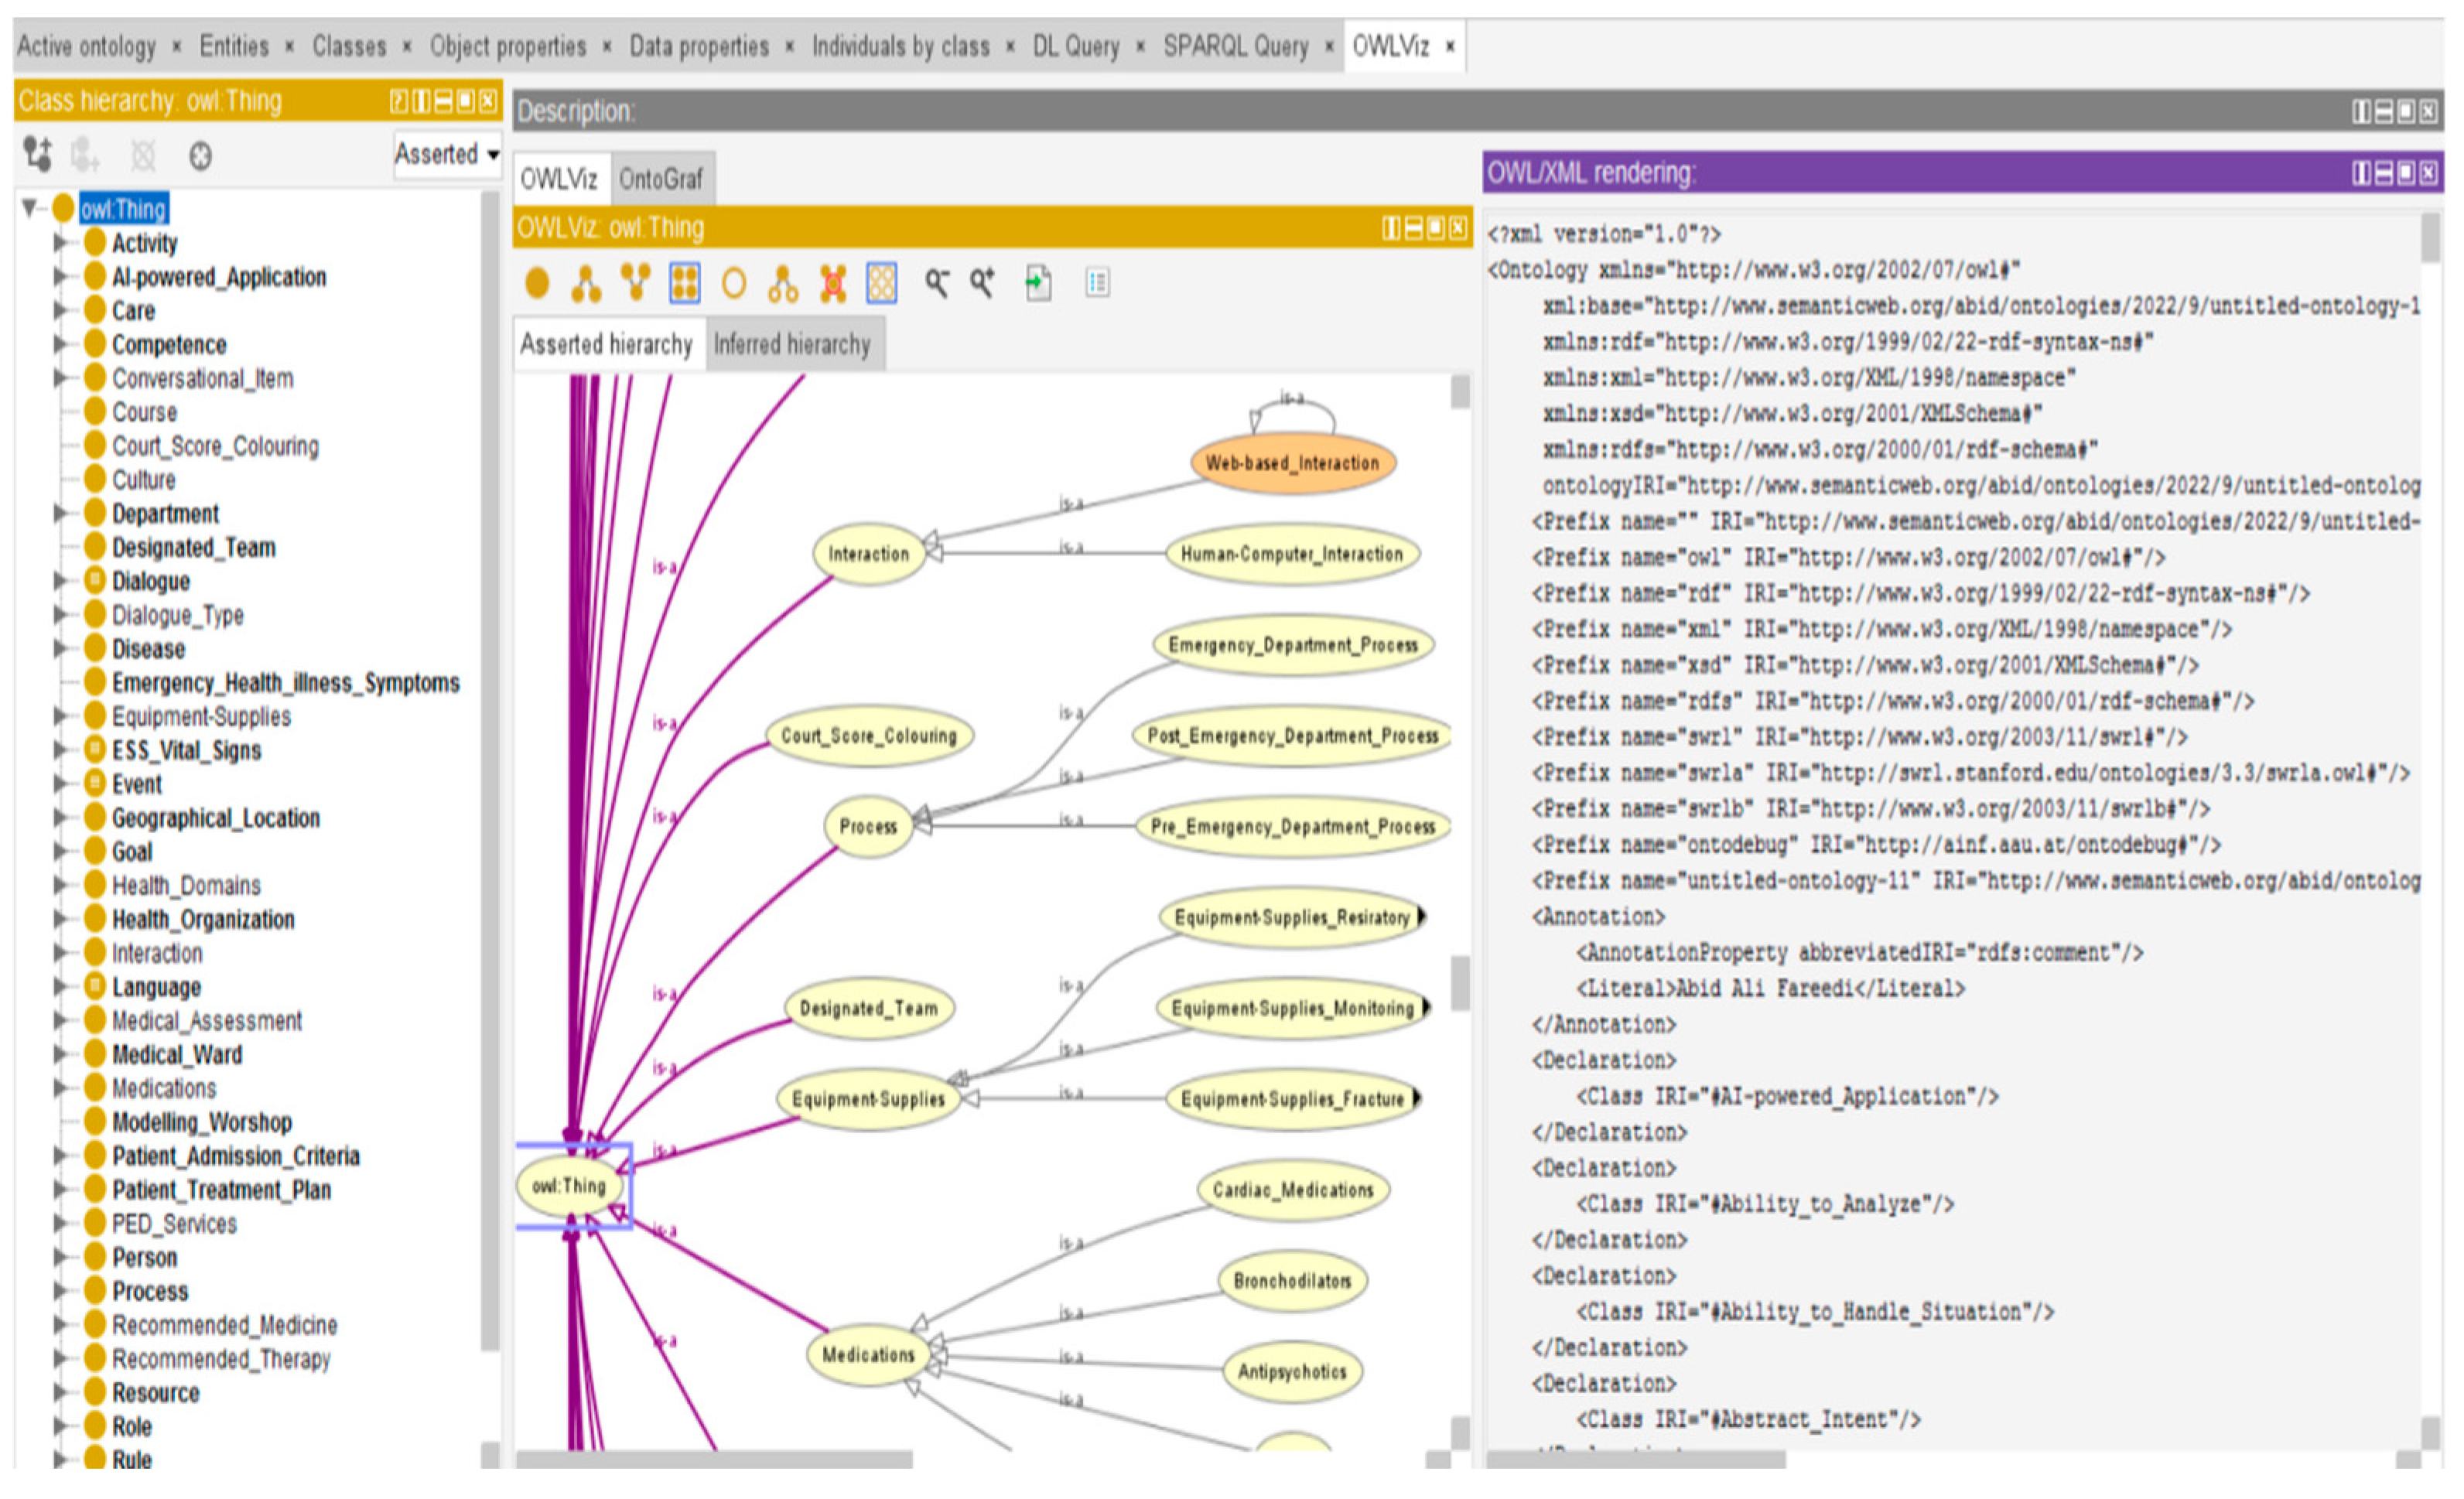
Task: Click the Show class solid circle icon
Action: [x=537, y=284]
